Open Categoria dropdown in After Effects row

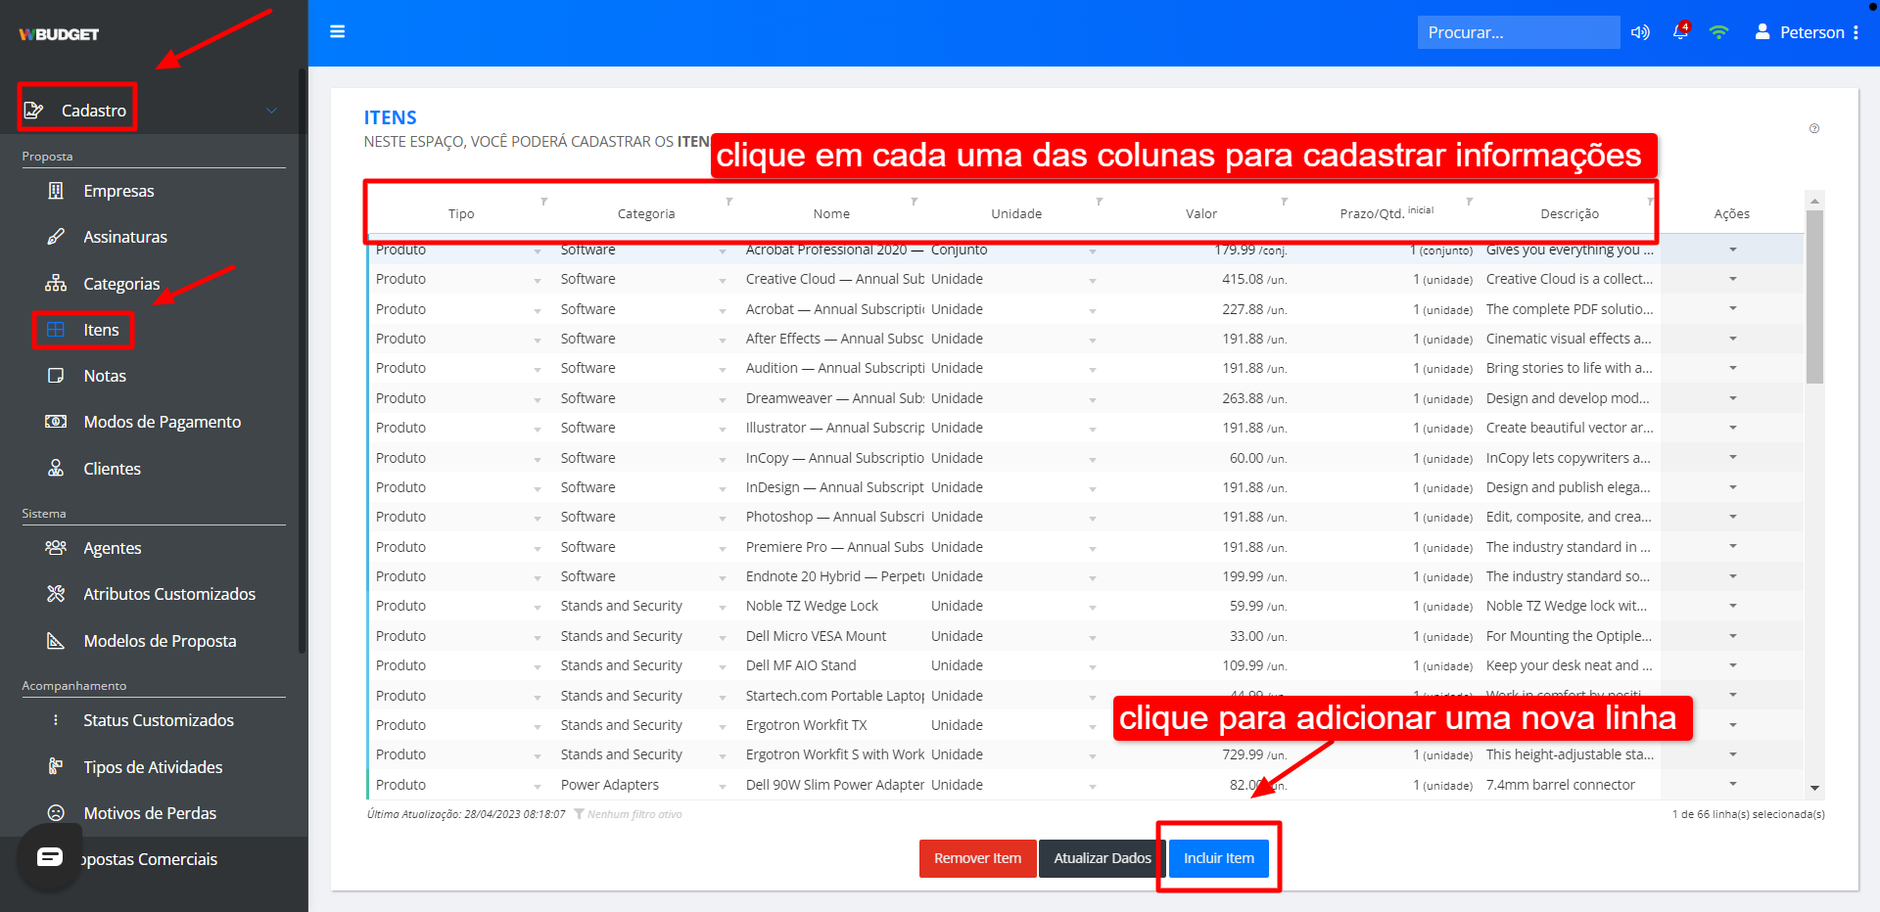tap(723, 341)
